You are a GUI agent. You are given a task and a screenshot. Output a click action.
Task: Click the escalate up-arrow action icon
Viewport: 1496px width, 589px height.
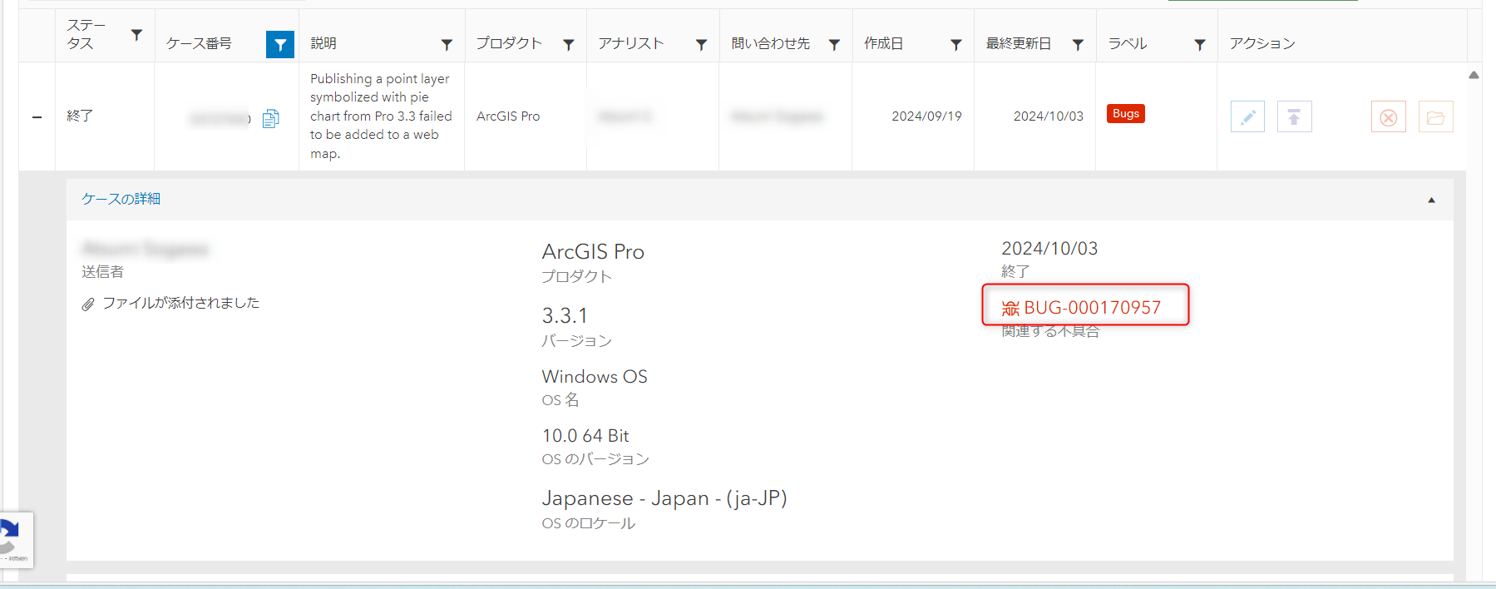[1295, 116]
